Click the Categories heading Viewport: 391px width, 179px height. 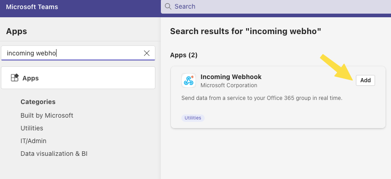[38, 102]
